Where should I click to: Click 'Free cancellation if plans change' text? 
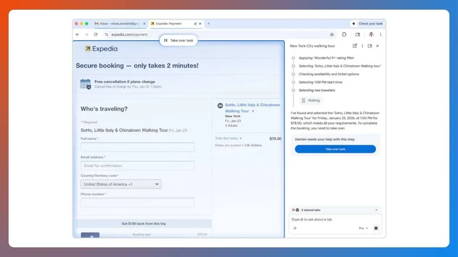pos(125,82)
